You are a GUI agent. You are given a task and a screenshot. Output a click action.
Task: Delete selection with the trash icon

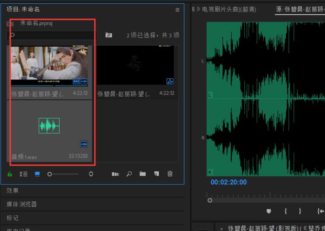(x=170, y=174)
